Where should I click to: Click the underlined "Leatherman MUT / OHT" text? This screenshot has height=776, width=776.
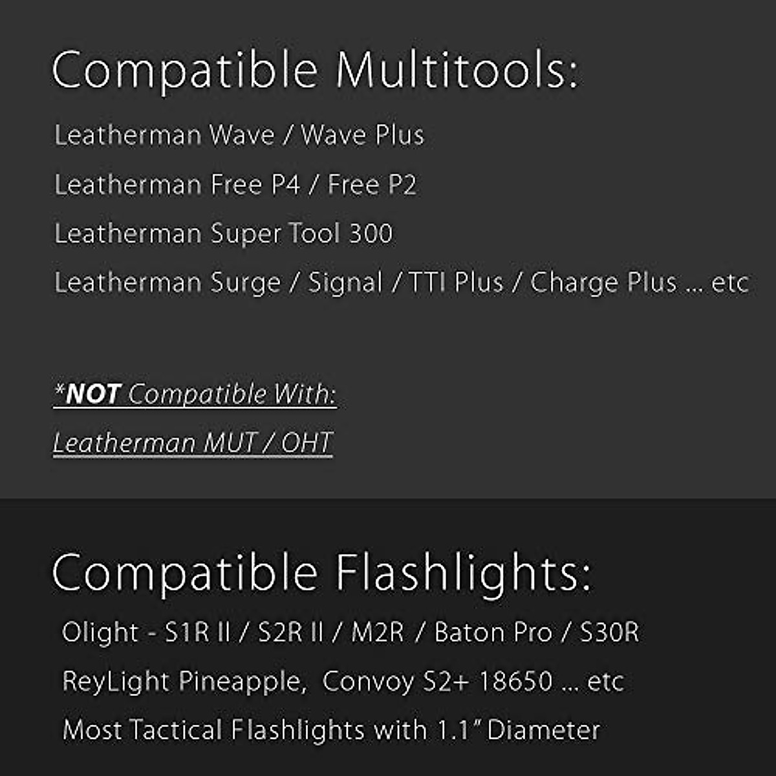click(x=193, y=443)
